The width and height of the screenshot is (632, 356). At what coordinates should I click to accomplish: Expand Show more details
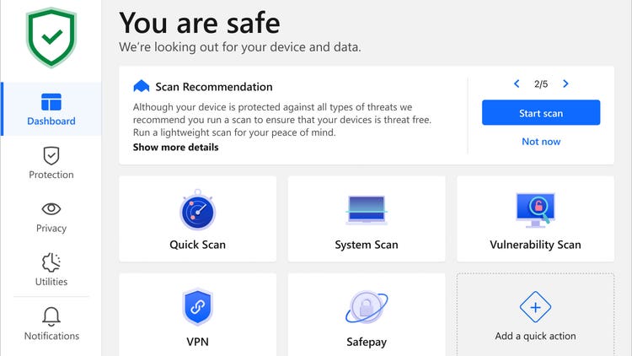[x=175, y=148]
